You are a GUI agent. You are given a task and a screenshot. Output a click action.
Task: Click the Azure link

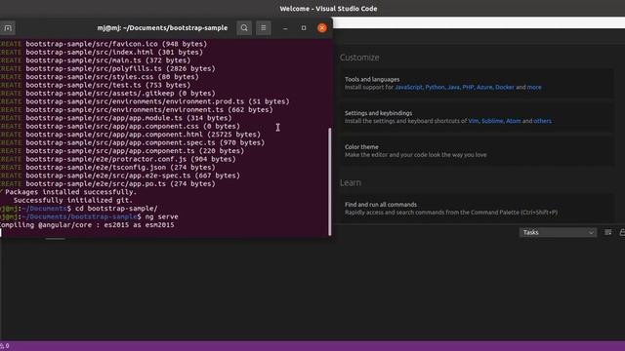(484, 87)
